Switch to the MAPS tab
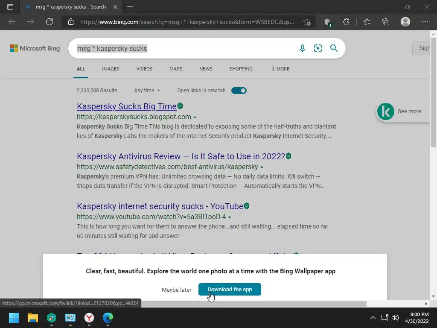 point(176,69)
